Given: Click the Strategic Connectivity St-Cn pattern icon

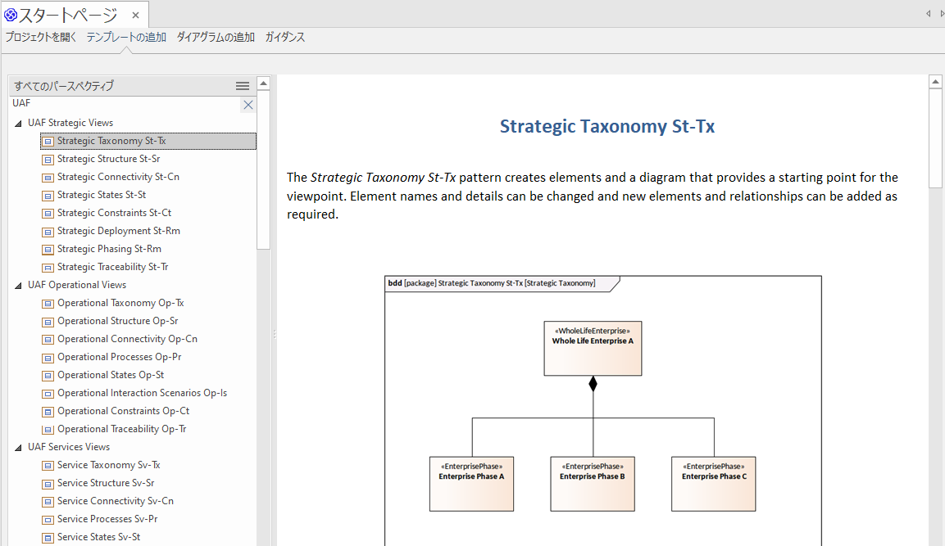Looking at the screenshot, I should point(48,178).
